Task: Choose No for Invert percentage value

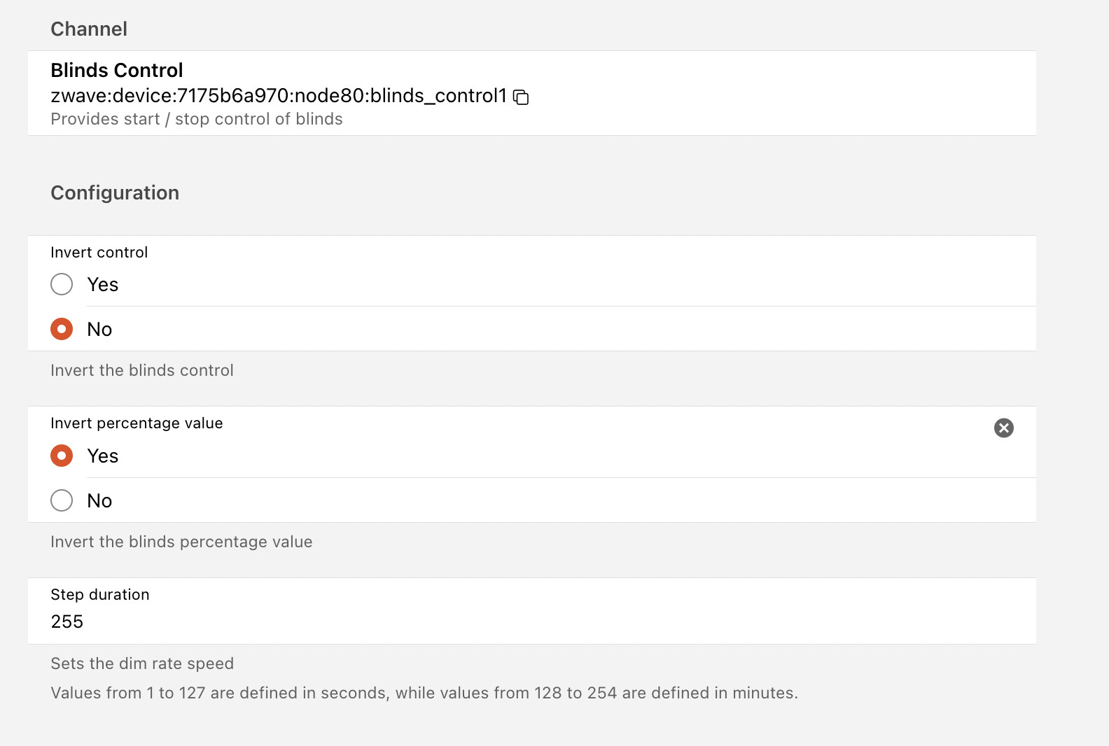Action: [62, 500]
